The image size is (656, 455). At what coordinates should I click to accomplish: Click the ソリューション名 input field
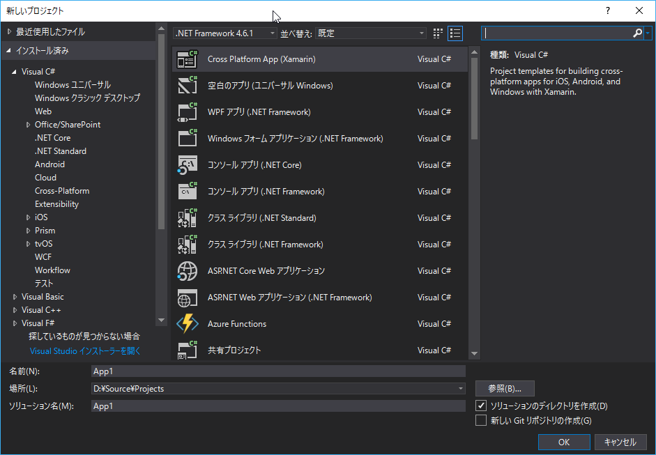tap(278, 406)
